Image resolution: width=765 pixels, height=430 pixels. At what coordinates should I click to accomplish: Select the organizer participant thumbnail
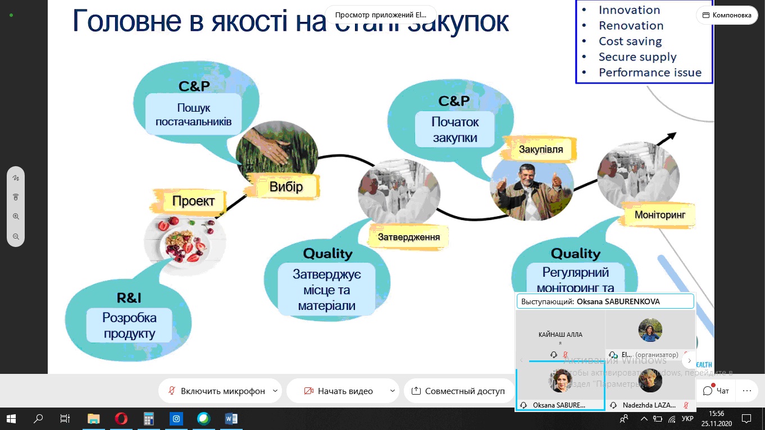pos(650,335)
